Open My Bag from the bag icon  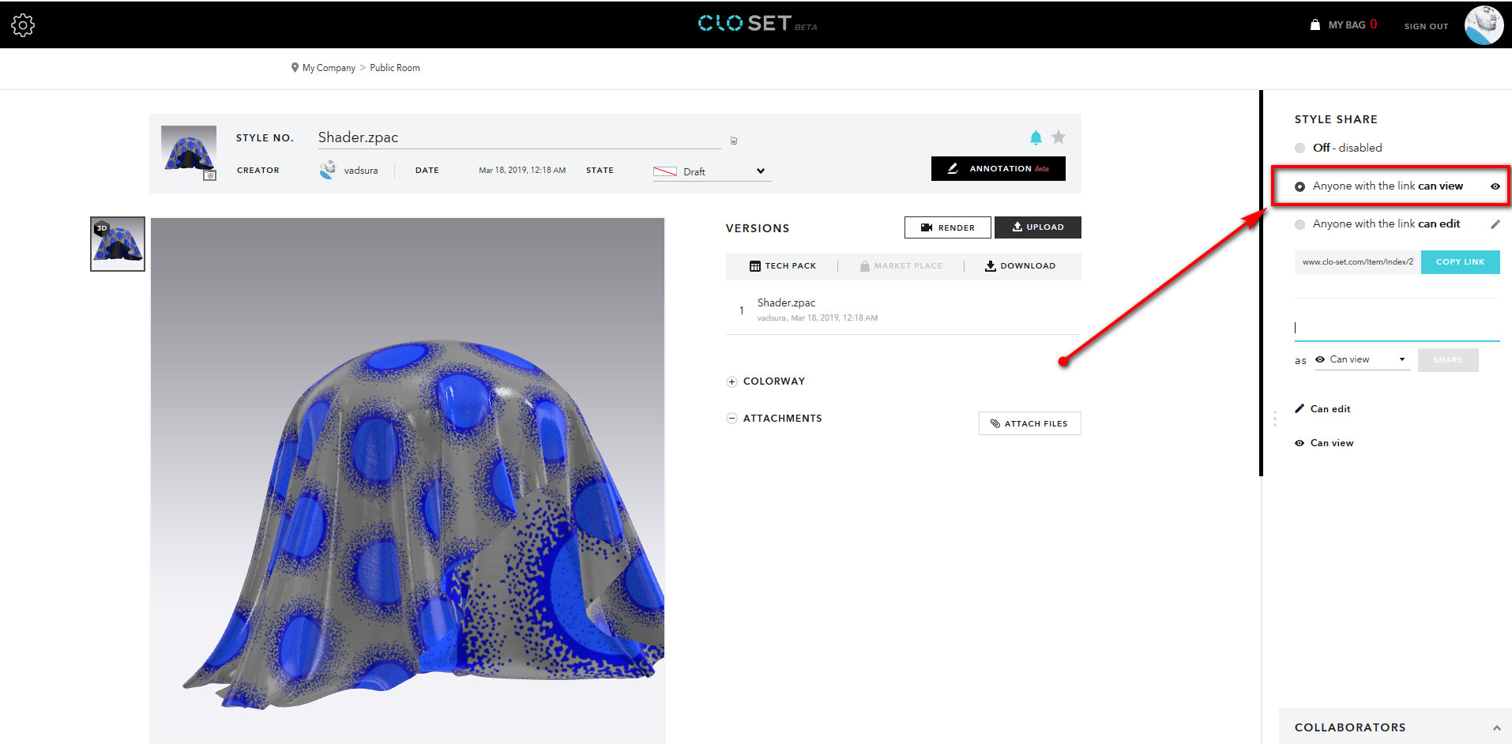[1315, 24]
